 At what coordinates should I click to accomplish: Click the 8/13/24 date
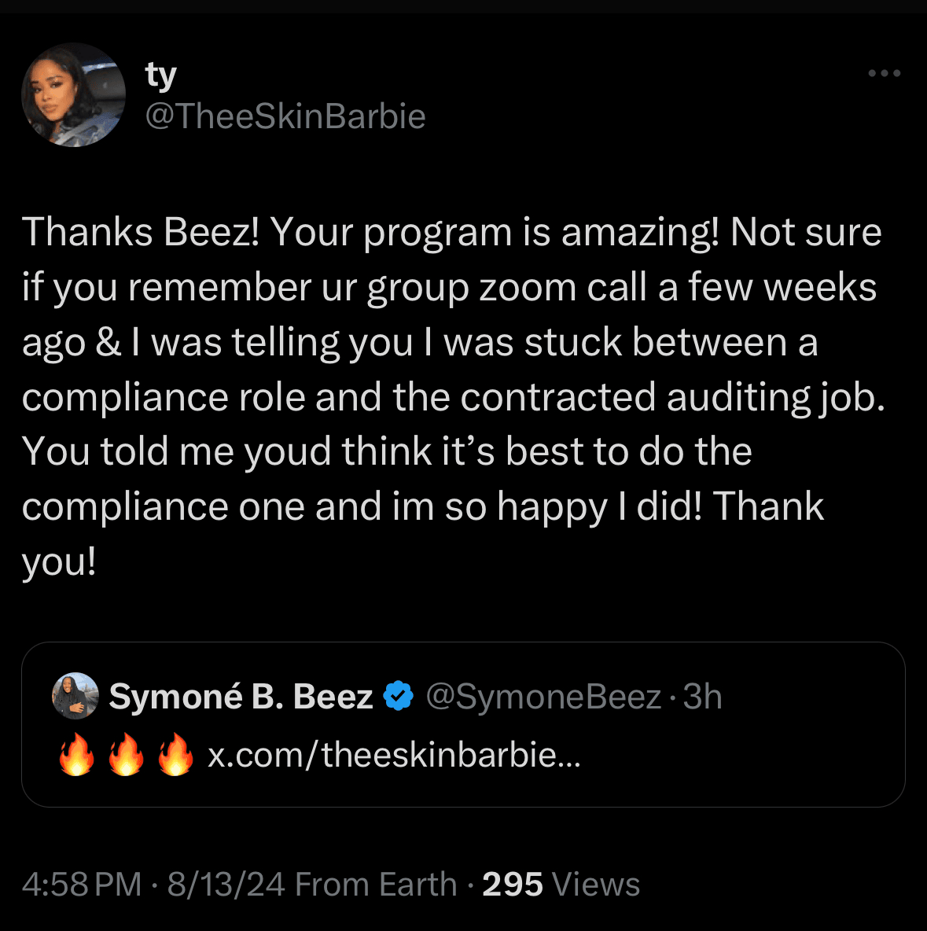226,885
